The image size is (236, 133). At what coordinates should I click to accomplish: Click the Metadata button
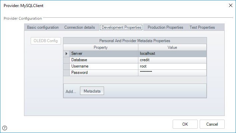(92, 91)
